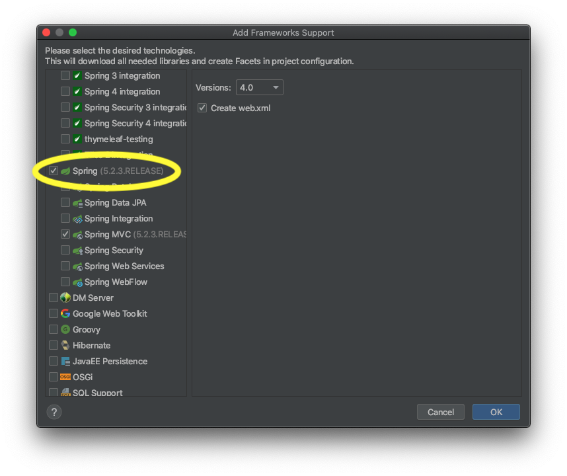Open help with the question mark button
Viewport: 567px width, 476px height.
click(54, 412)
